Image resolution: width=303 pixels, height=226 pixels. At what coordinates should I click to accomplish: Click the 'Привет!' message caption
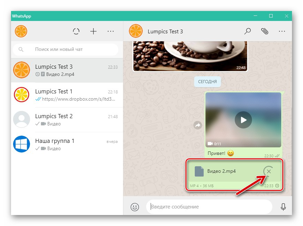[x=216, y=153]
